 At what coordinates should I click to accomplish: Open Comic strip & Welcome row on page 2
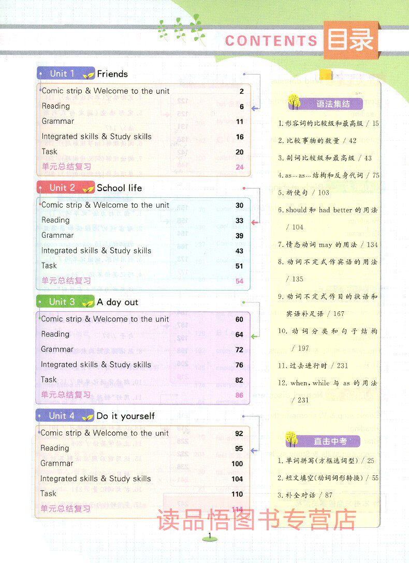point(143,91)
